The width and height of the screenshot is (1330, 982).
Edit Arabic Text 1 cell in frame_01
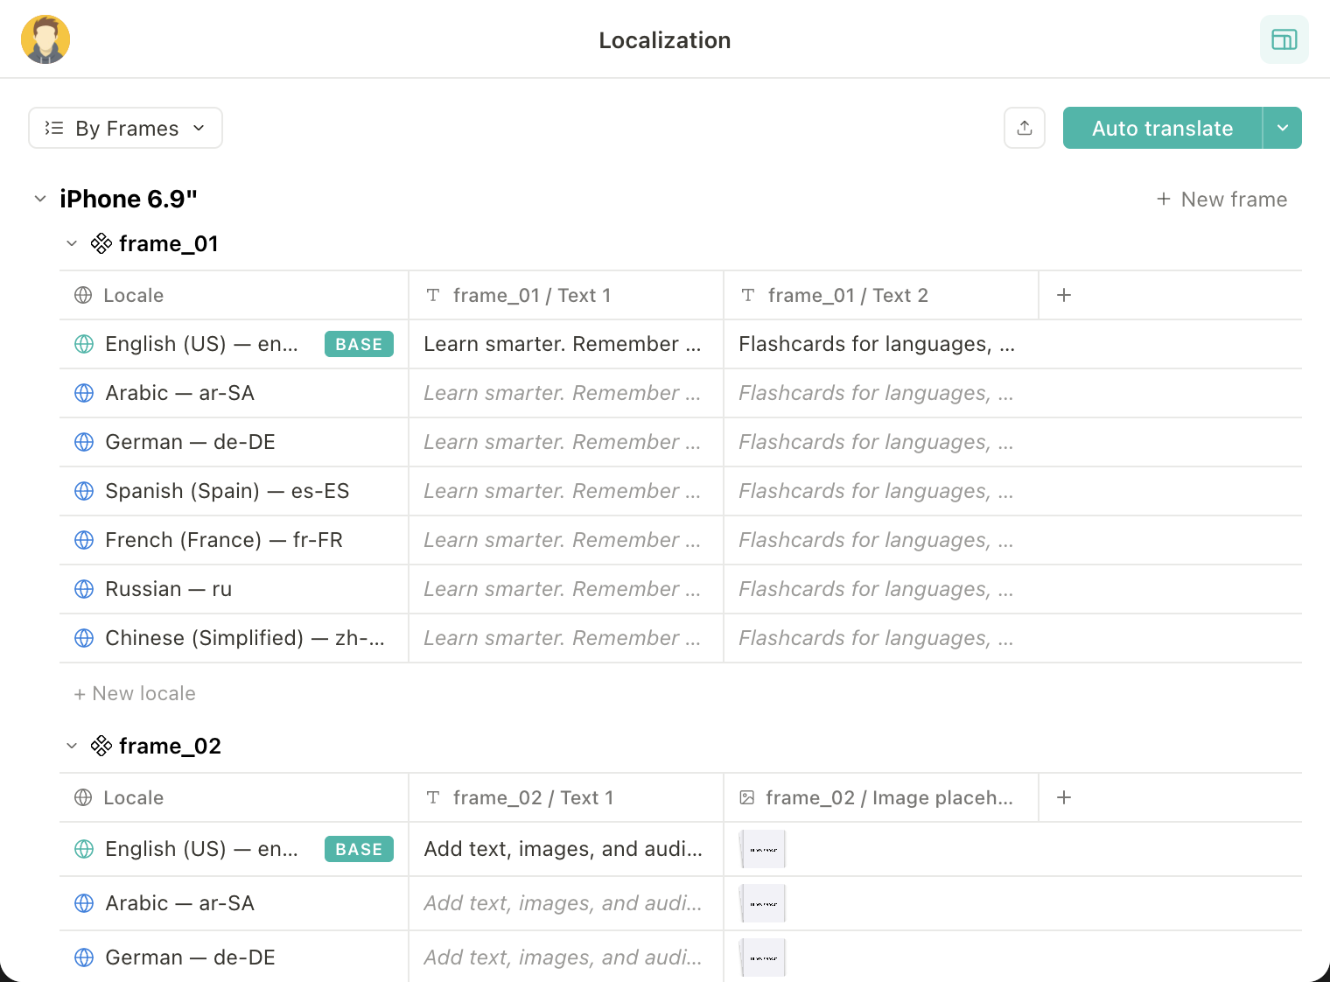566,393
